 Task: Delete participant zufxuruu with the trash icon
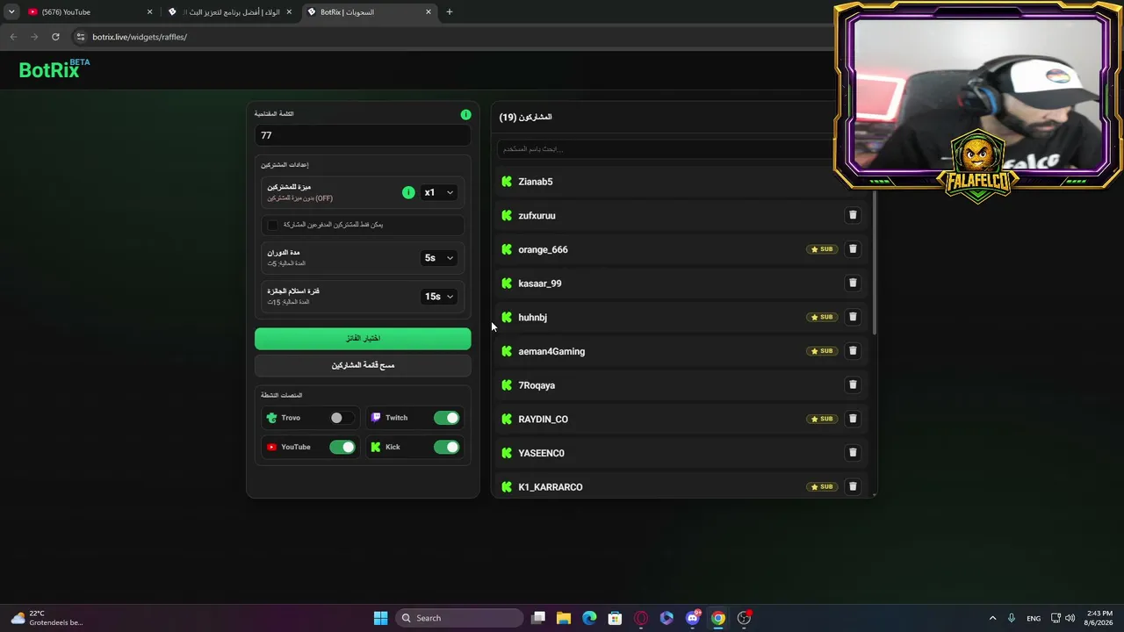click(x=853, y=215)
